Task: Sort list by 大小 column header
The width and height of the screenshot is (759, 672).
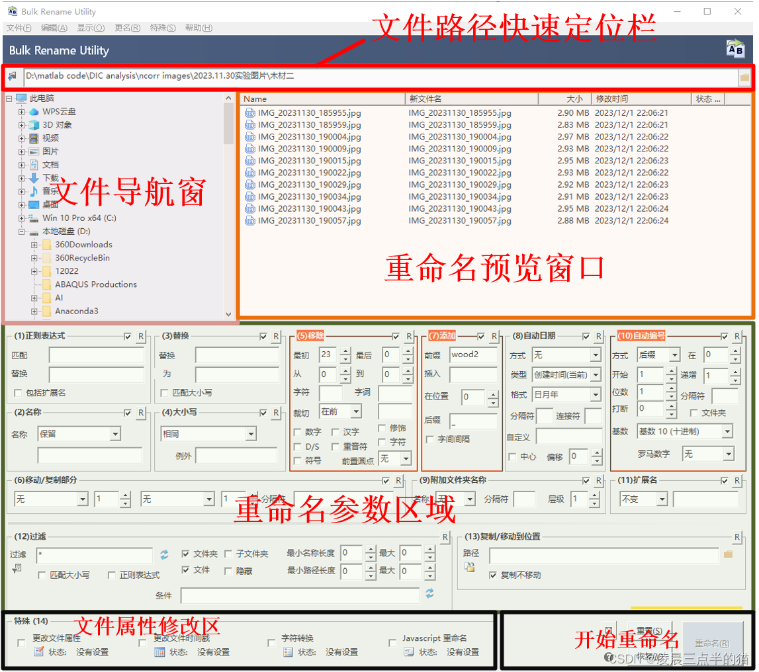Action: click(x=564, y=99)
